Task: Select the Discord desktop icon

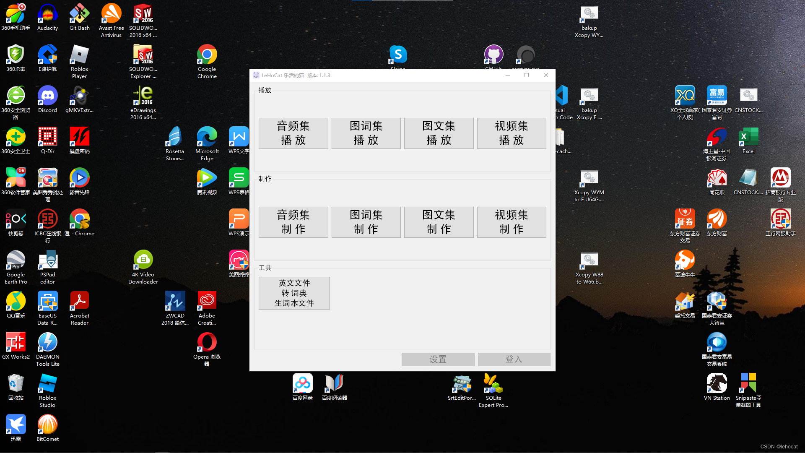Action: 47,96
